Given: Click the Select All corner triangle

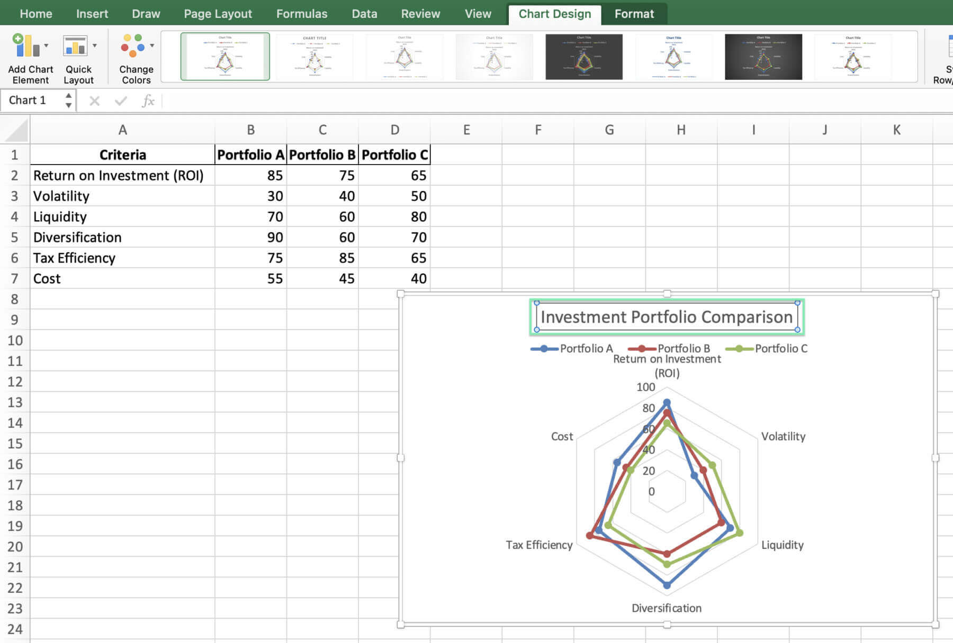Looking at the screenshot, I should click(x=16, y=130).
